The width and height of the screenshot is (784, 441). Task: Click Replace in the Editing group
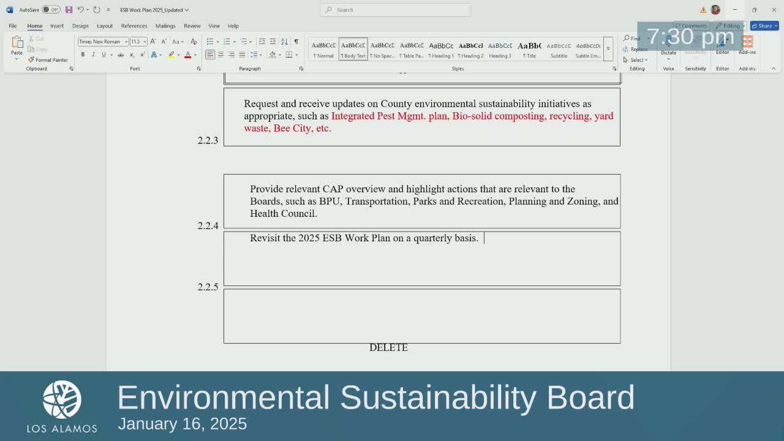pyautogui.click(x=636, y=49)
